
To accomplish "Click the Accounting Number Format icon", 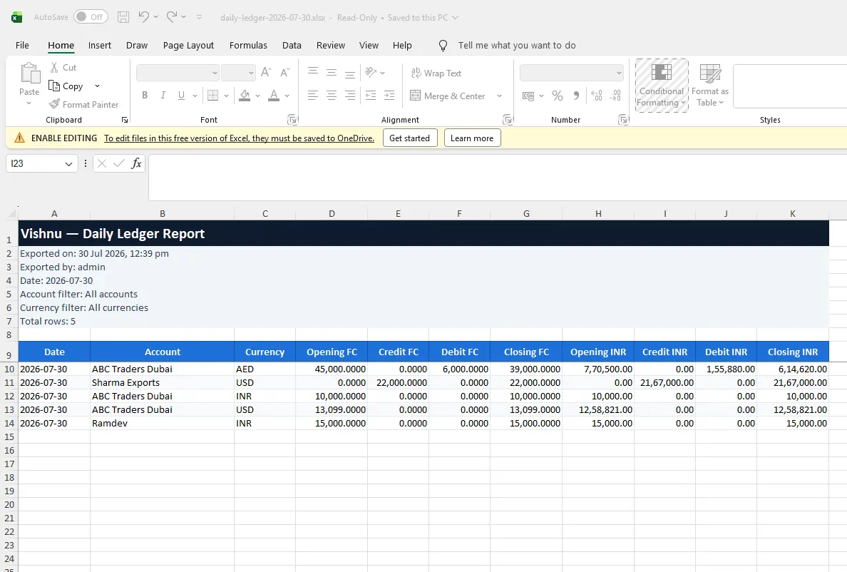I will tap(528, 96).
